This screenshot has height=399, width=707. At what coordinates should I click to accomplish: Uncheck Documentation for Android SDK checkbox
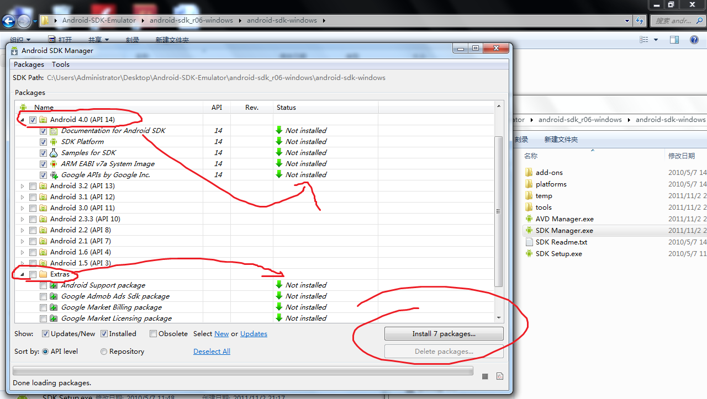[x=44, y=131]
